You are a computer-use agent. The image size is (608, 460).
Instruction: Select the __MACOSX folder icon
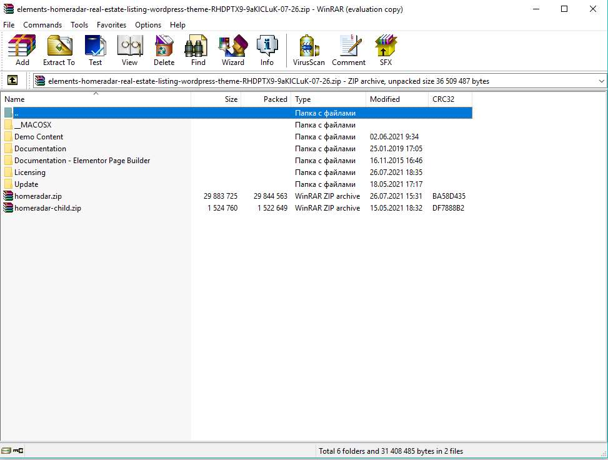9,125
